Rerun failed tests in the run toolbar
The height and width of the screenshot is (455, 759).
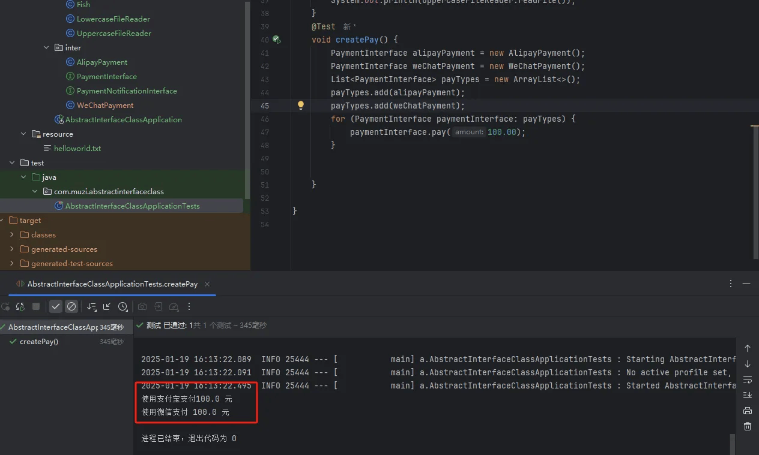[x=20, y=306]
